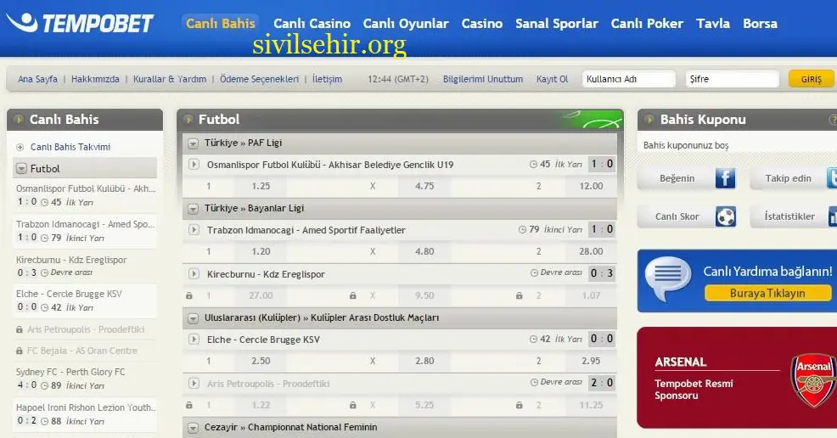This screenshot has width=837, height=438.
Task: Select draw odds 4.75 in PAF Ligi
Action: 424,186
